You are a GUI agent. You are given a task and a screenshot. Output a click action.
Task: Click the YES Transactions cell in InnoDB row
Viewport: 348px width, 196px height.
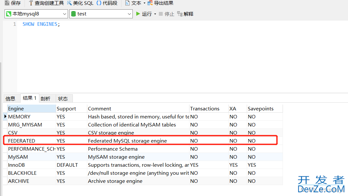click(209, 165)
